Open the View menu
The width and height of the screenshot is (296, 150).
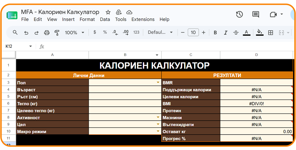(x=52, y=19)
